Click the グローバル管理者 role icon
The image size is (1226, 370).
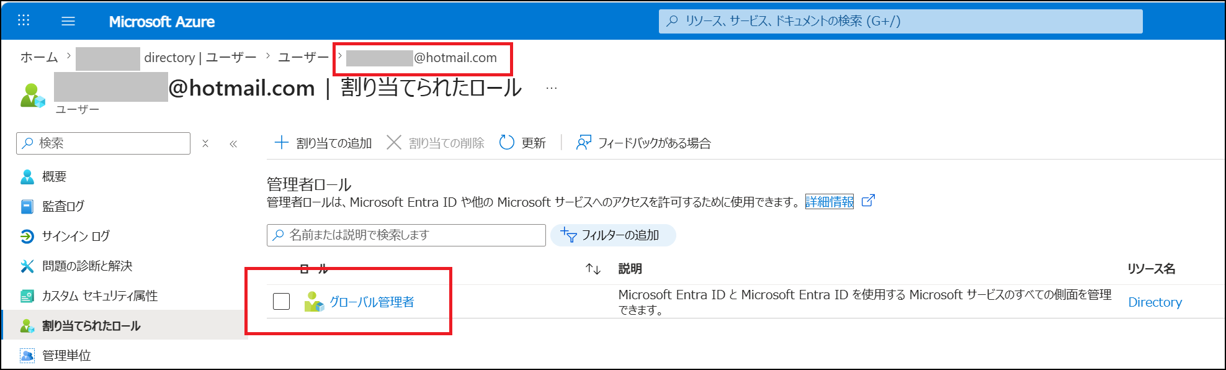[314, 302]
